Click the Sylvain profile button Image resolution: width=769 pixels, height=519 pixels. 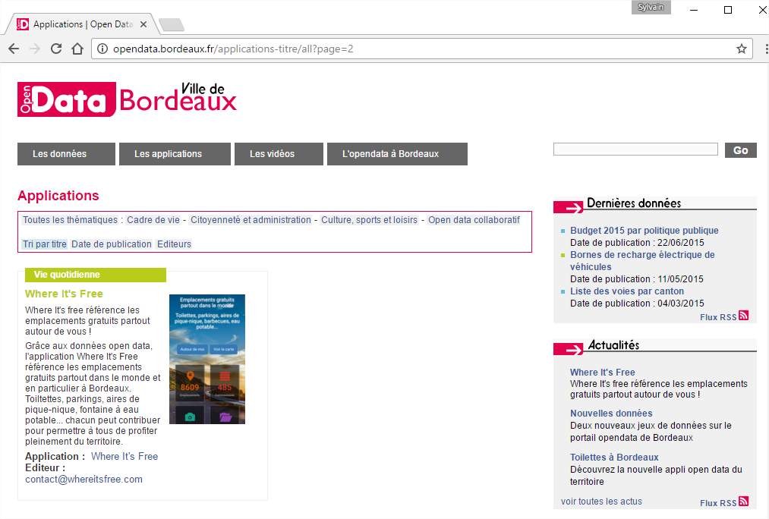tap(651, 8)
